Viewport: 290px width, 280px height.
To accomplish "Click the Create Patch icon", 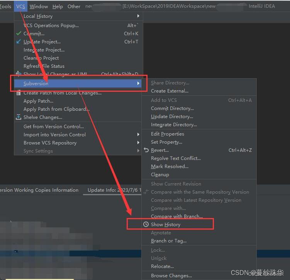I will pos(19,93).
